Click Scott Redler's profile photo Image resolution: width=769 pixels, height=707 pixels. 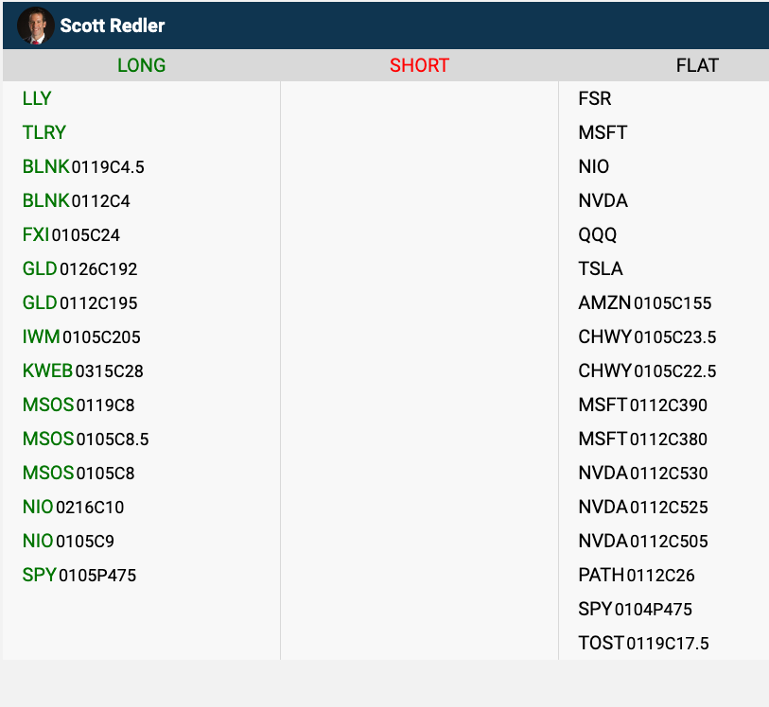35,26
